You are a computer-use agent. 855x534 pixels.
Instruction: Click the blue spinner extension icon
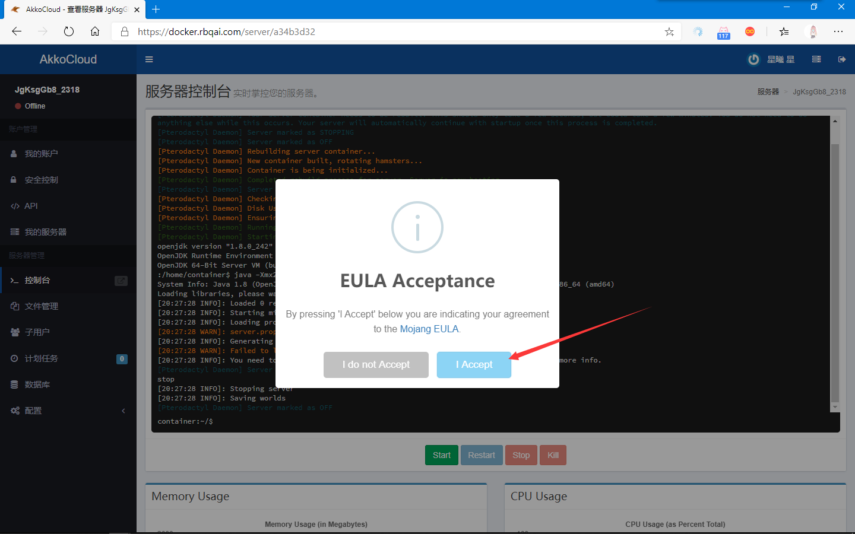698,31
